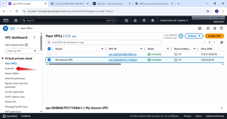
Task: Check the unnamed VPC row checkbox
Action: click(49, 54)
